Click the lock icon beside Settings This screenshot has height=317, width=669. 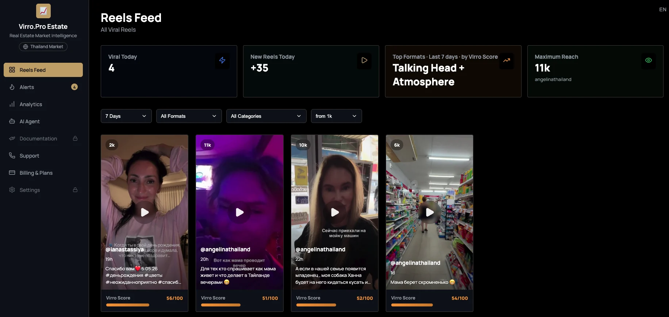click(x=75, y=190)
